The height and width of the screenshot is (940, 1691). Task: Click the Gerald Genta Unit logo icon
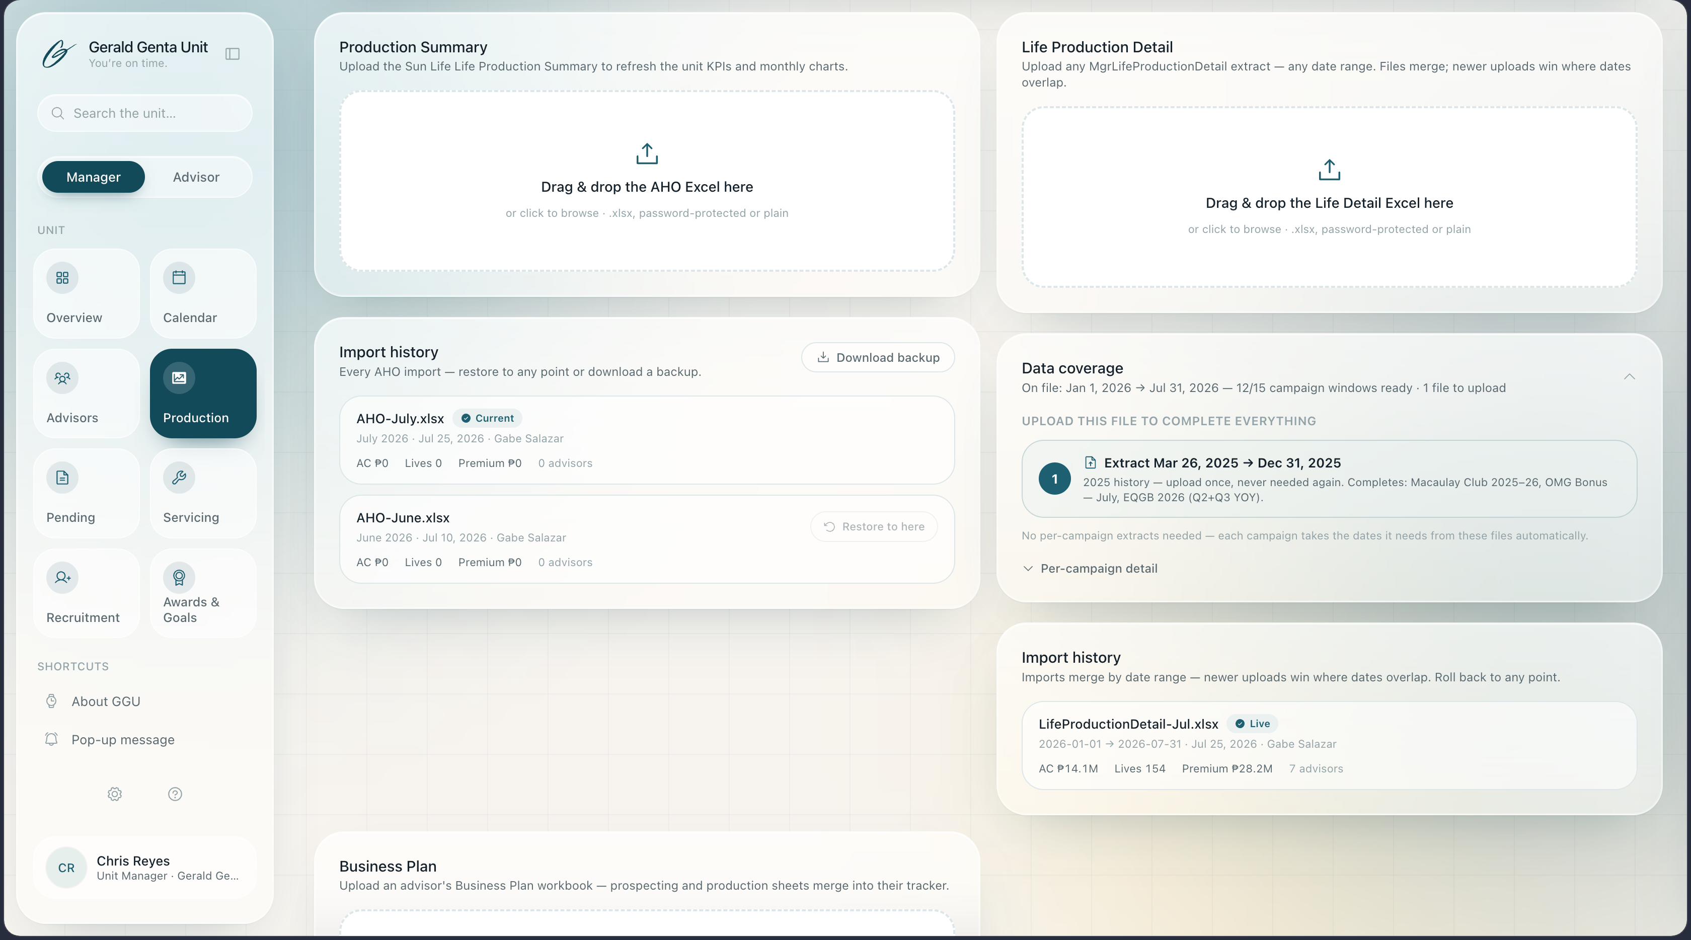[59, 54]
